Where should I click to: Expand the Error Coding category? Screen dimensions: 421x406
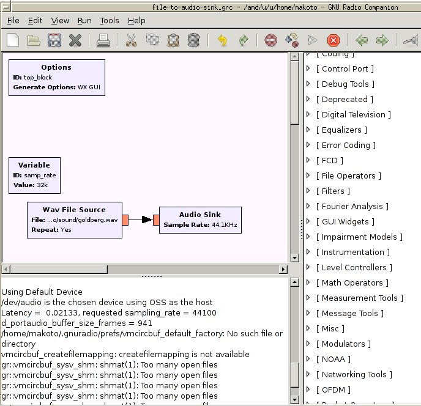tap(308, 145)
